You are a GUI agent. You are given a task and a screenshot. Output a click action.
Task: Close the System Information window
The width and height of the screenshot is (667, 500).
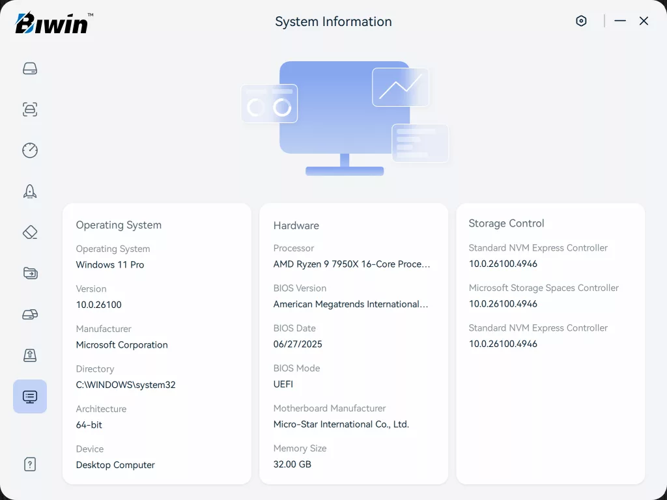coord(644,21)
